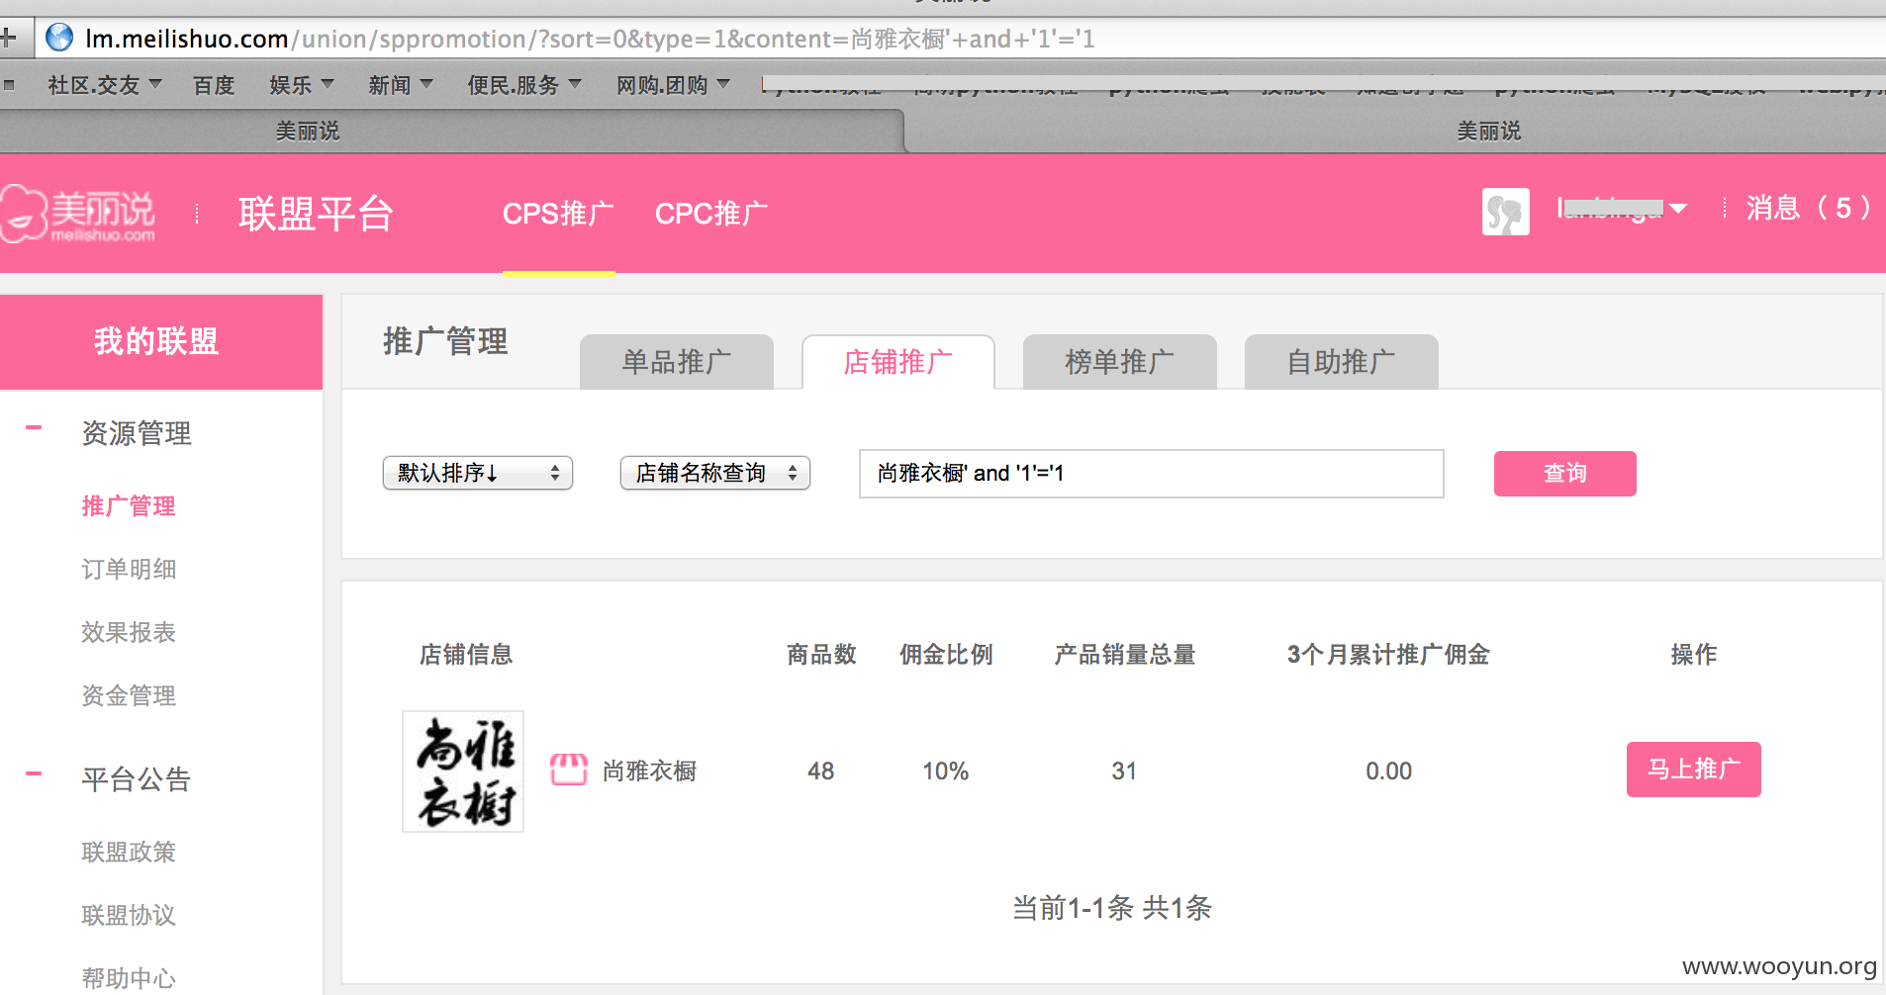1886x995 pixels.
Task: Open 效果报表 in the sidebar
Action: (129, 633)
